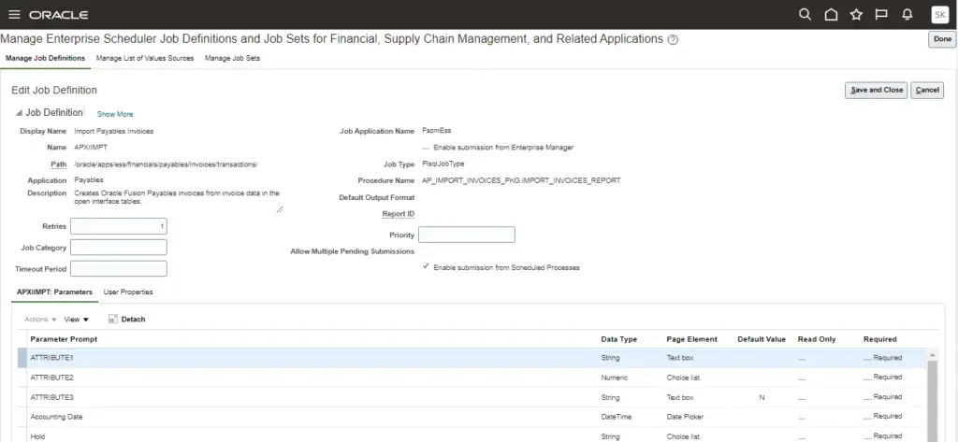The width and height of the screenshot is (958, 442).
Task: Click the Priority input field
Action: pyautogui.click(x=466, y=235)
